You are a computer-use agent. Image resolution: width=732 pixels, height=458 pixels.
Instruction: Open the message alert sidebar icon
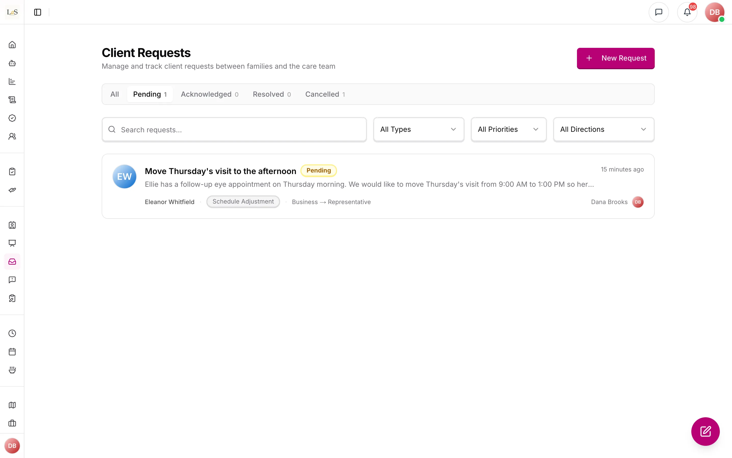12,280
